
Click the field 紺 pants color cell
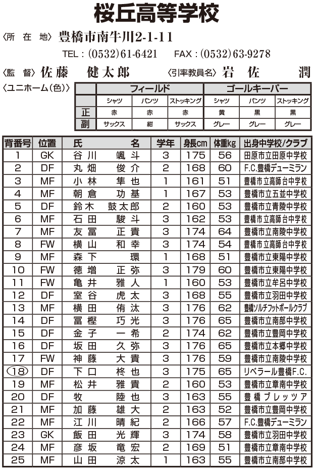pyautogui.click(x=149, y=124)
